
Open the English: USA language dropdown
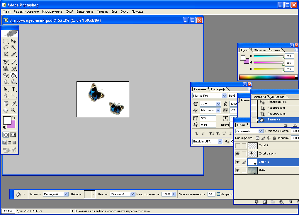coord(220,141)
